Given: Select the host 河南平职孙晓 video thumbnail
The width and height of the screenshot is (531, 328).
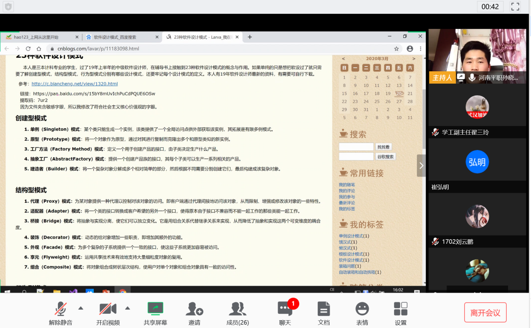Looking at the screenshot, I should [x=477, y=56].
